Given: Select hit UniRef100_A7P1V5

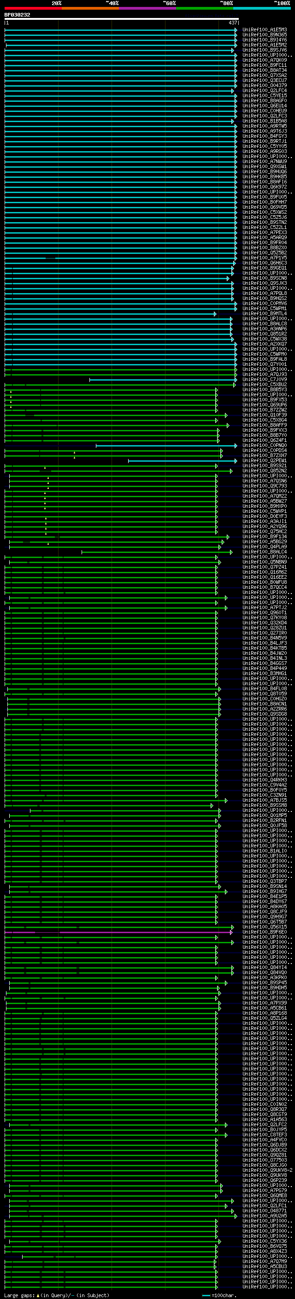Looking at the screenshot, I should [x=265, y=258].
